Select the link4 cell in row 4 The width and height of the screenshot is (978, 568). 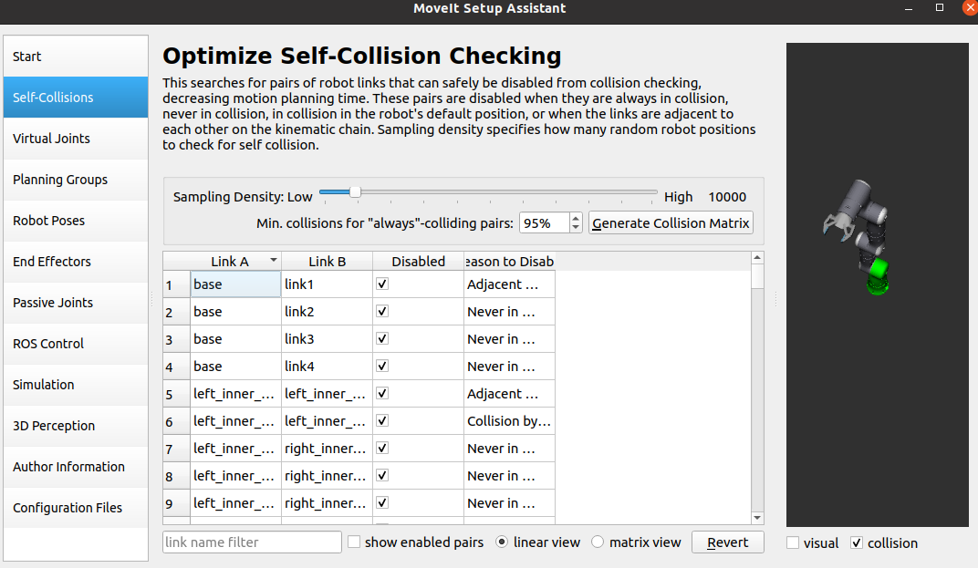pos(327,367)
